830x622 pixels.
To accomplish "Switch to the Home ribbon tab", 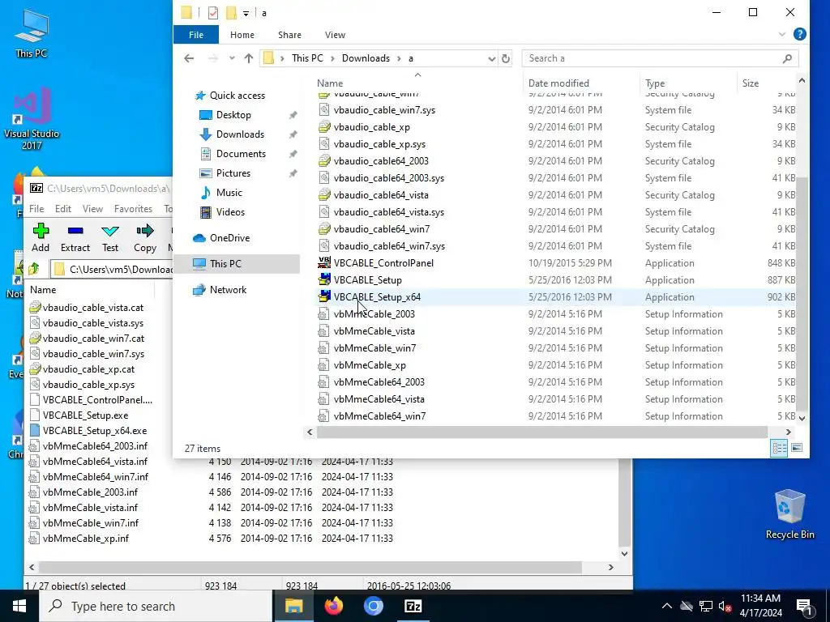I will click(242, 35).
